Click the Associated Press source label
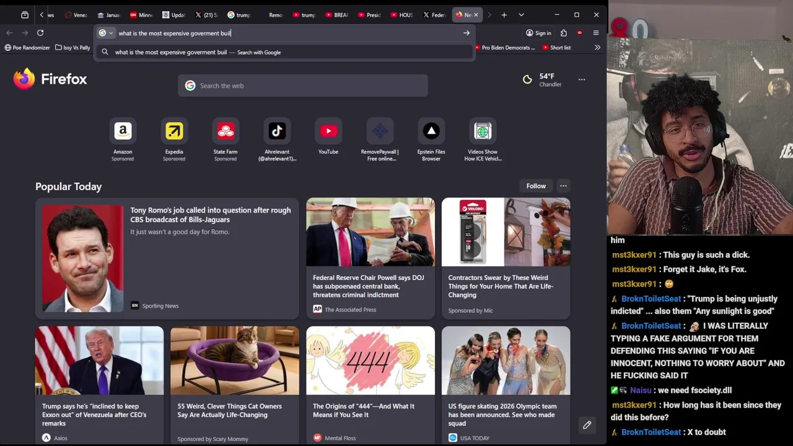 click(351, 310)
